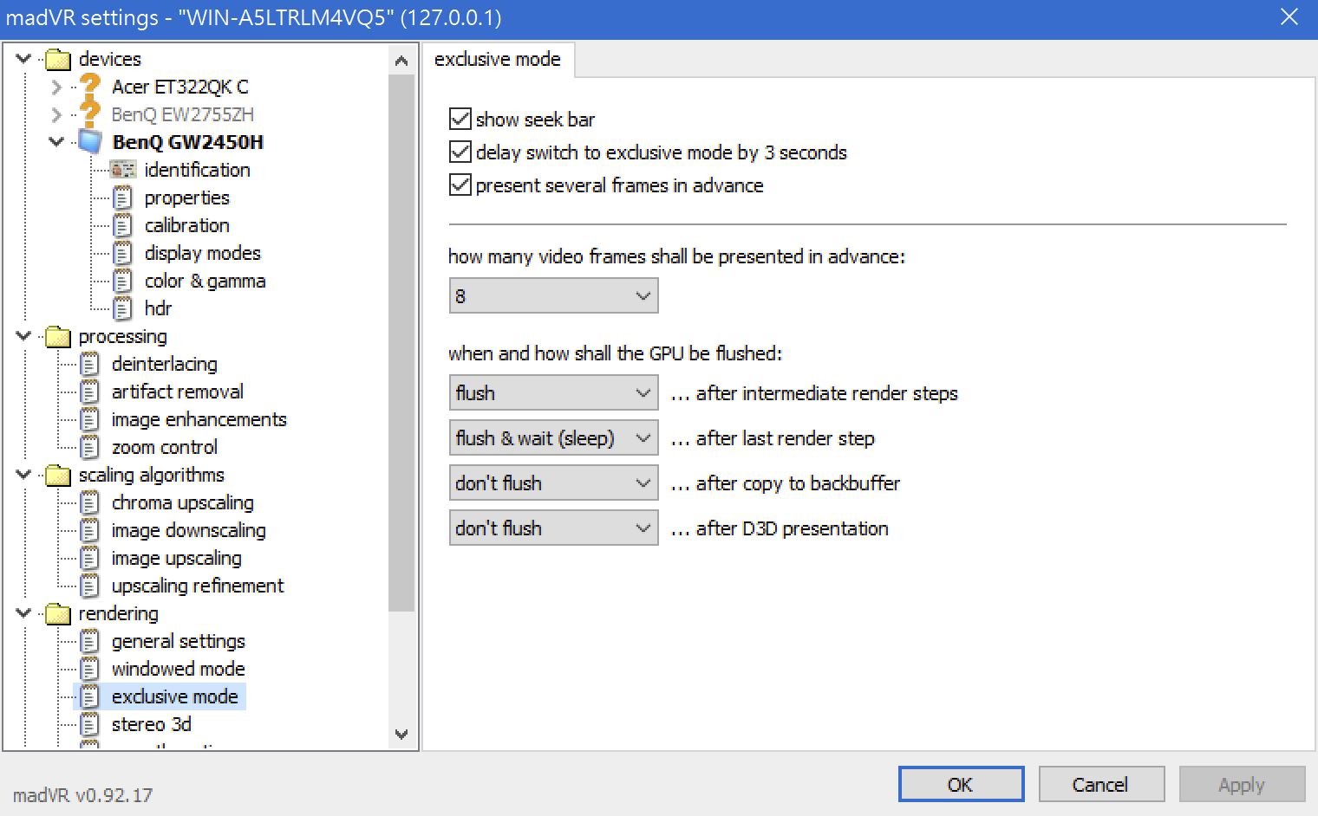Click the BenQ GW2450H monitor icon
The height and width of the screenshot is (816, 1318).
(91, 141)
